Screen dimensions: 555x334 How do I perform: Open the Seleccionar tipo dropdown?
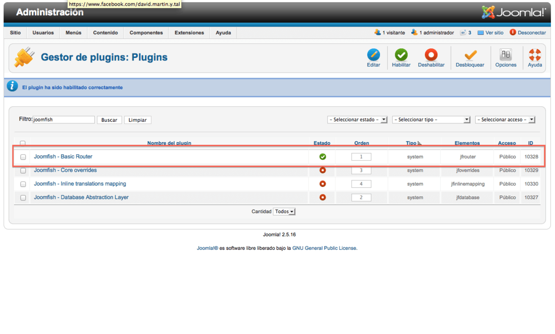coord(431,120)
